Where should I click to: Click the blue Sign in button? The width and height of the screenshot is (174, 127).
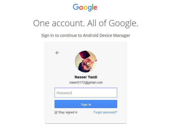86,104
